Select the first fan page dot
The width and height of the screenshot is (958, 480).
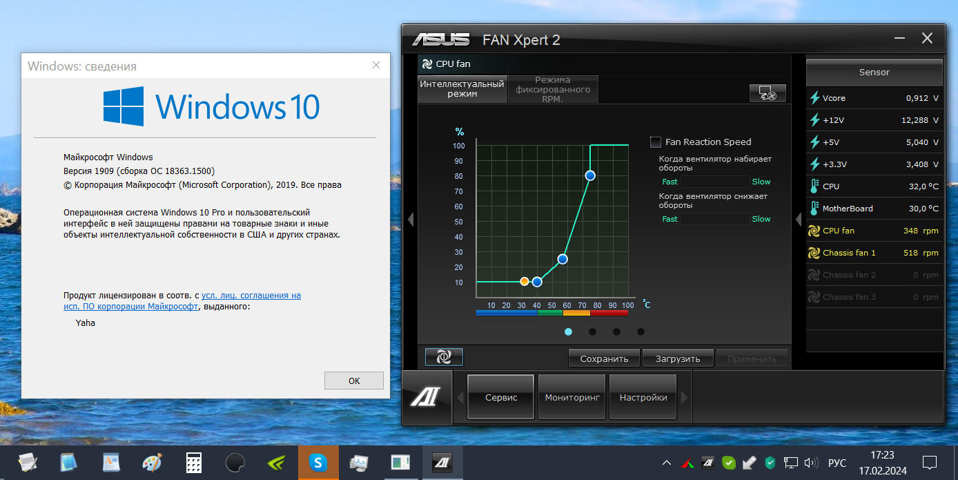click(568, 332)
